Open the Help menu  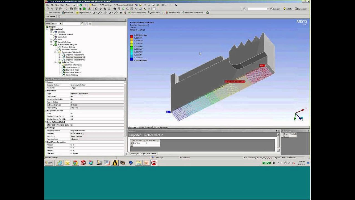(x=73, y=5)
